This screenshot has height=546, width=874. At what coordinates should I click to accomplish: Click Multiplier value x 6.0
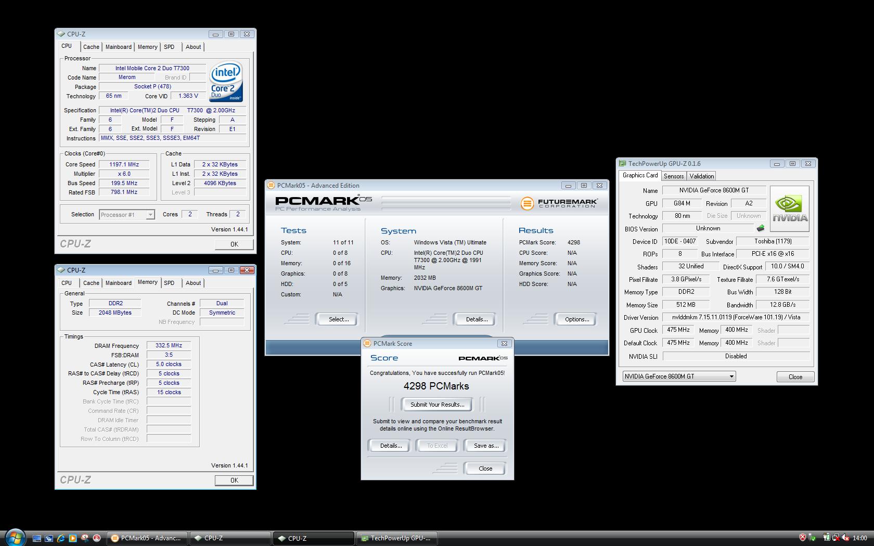124,174
